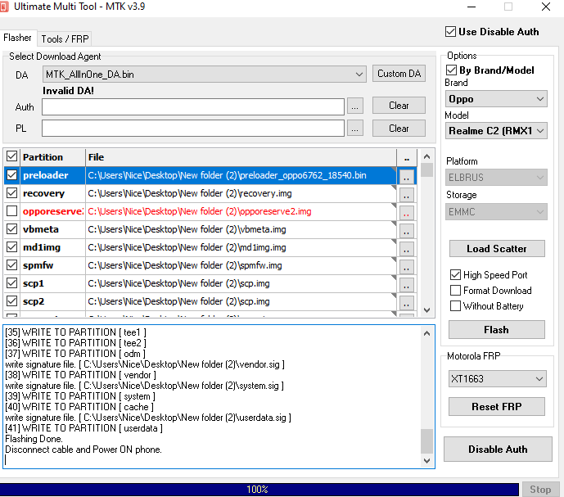Uncheck the scp2 partition checkbox

pyautogui.click(x=12, y=301)
